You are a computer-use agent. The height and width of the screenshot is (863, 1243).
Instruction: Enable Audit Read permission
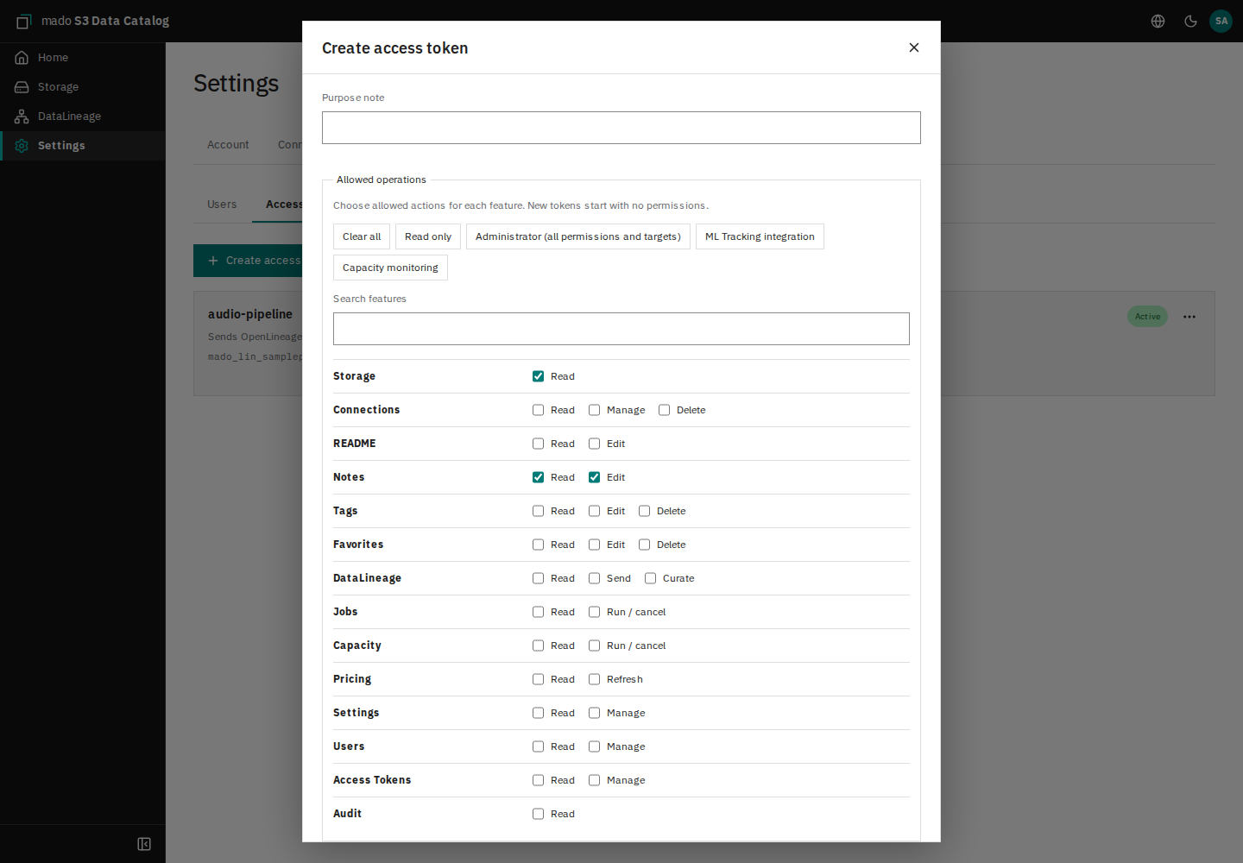pyautogui.click(x=538, y=814)
